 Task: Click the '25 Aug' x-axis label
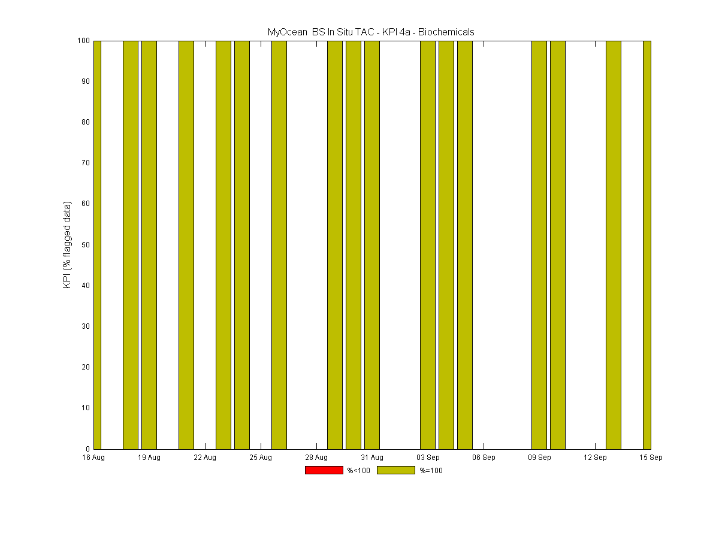[261, 458]
